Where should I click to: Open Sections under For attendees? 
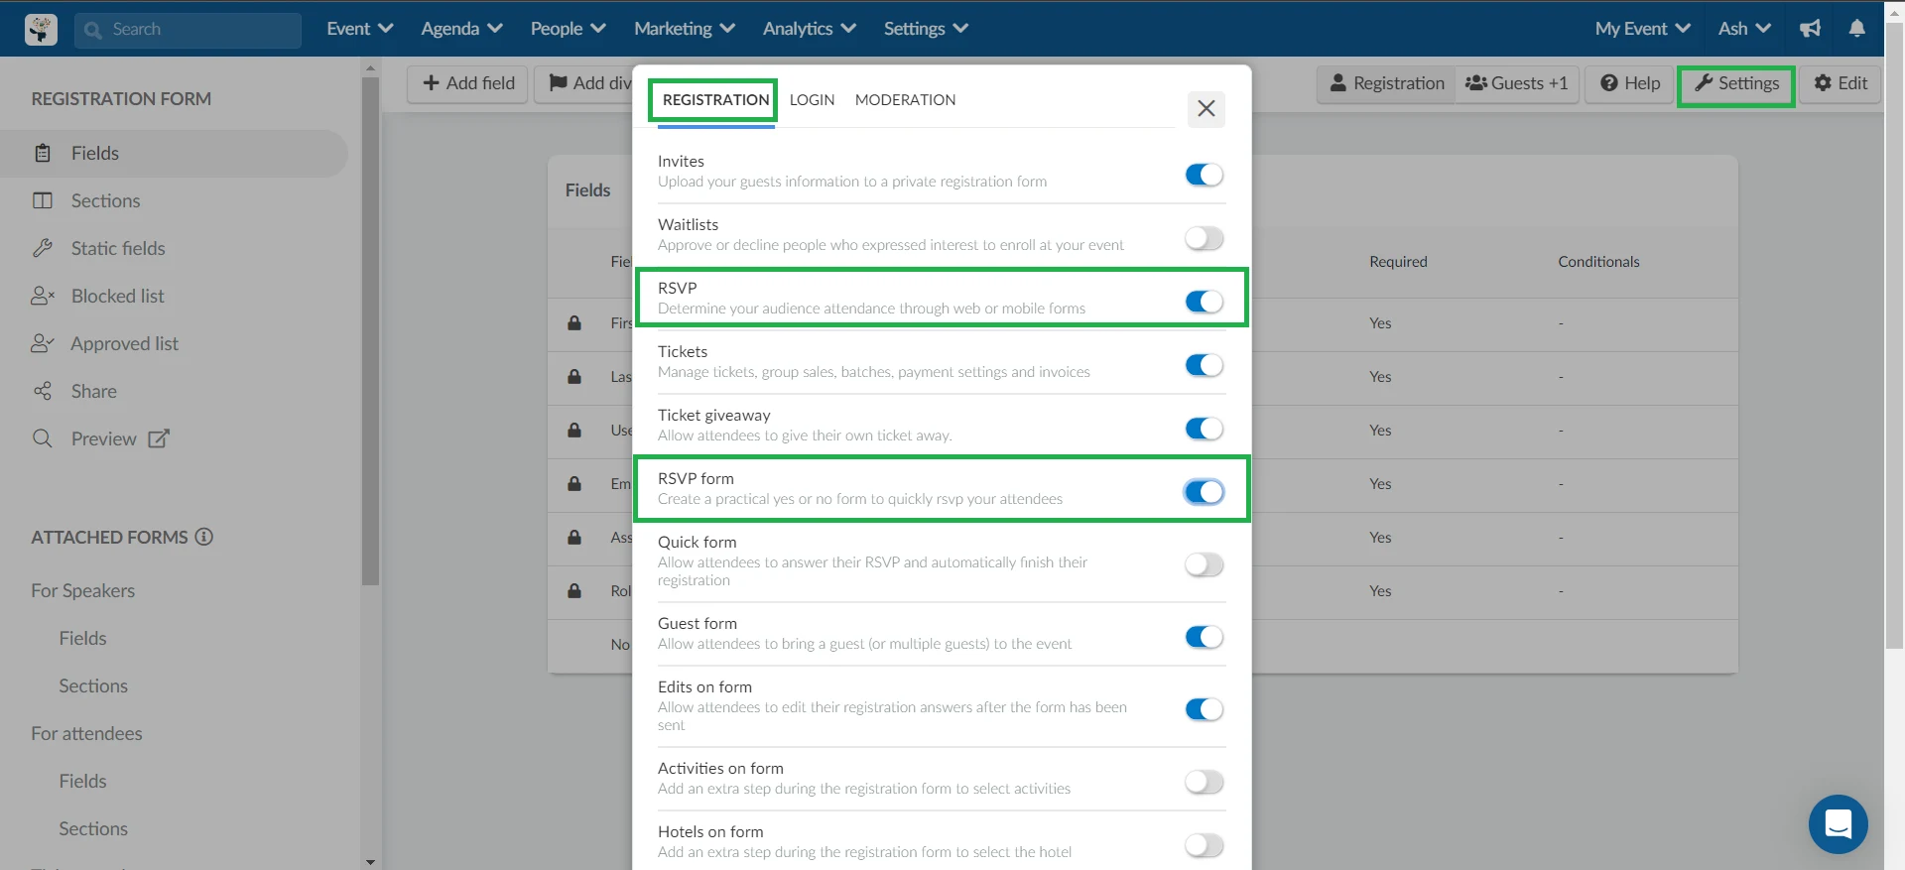pyautogui.click(x=93, y=828)
